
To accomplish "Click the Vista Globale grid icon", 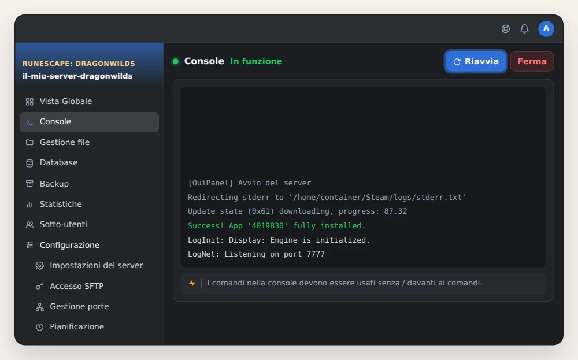I will (x=29, y=102).
